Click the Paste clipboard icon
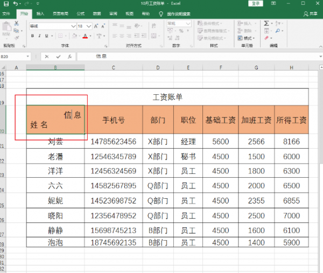The height and width of the screenshot is (273, 323). point(6,26)
